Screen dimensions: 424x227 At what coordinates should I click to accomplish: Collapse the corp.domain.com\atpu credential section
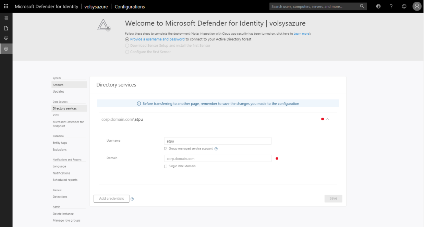328,119
